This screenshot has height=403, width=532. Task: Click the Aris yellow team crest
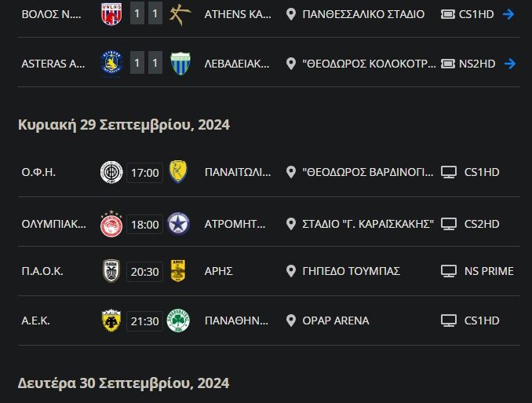point(179,271)
